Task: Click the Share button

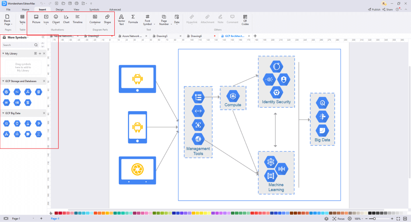Action: (x=388, y=9)
